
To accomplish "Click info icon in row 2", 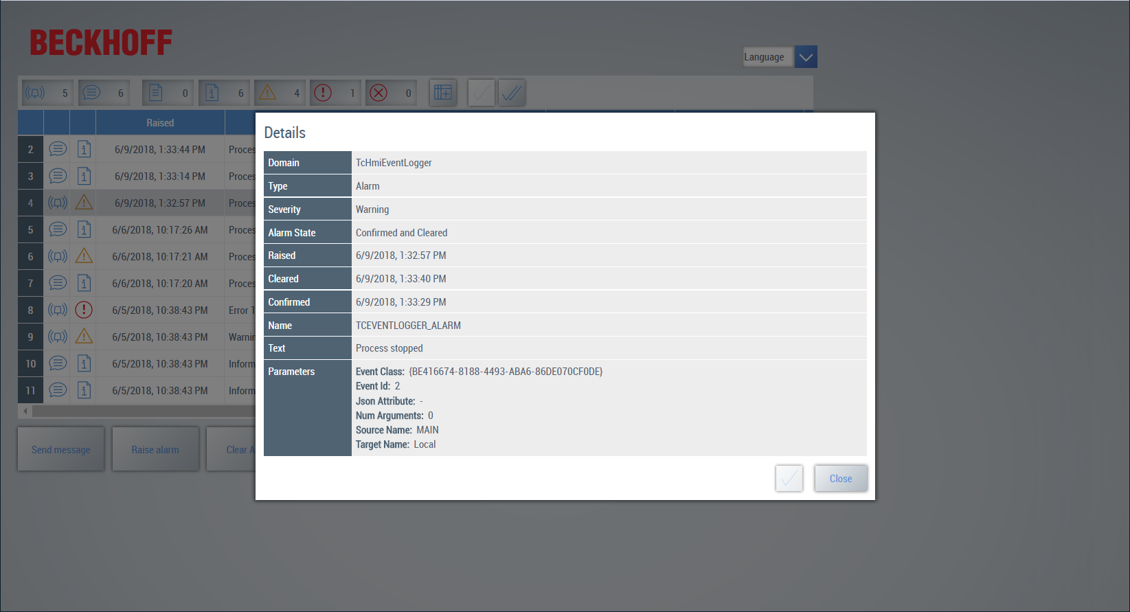I will pyautogui.click(x=84, y=149).
